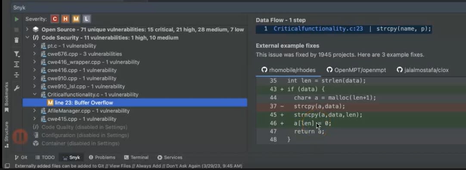Screen dimensions: 466x170
Task: Toggle the High severity filter H
Action: pyautogui.click(x=65, y=19)
